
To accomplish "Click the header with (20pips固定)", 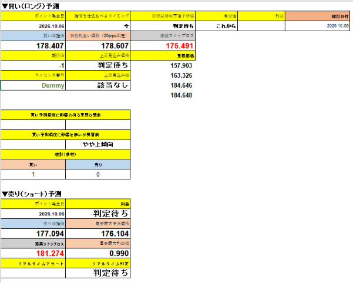I will [x=98, y=36].
